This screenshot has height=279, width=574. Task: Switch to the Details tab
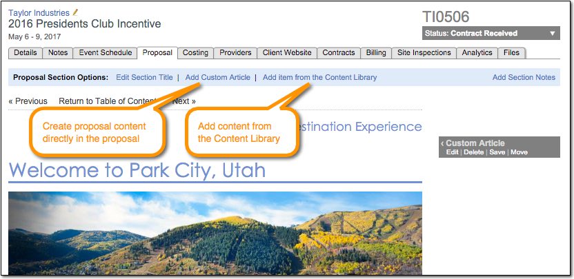pos(26,53)
